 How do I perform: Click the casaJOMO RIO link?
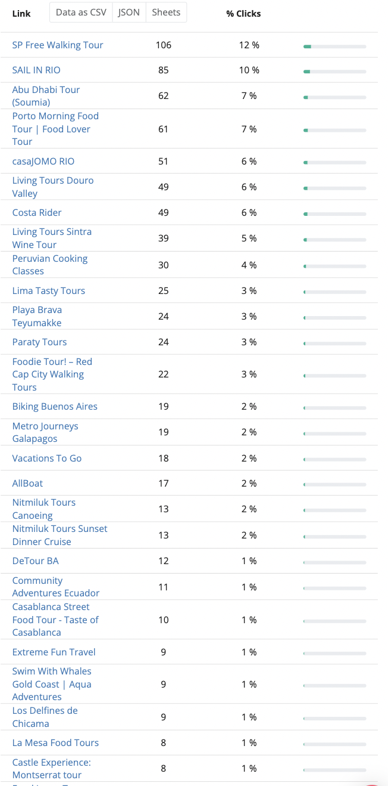pyautogui.click(x=43, y=161)
